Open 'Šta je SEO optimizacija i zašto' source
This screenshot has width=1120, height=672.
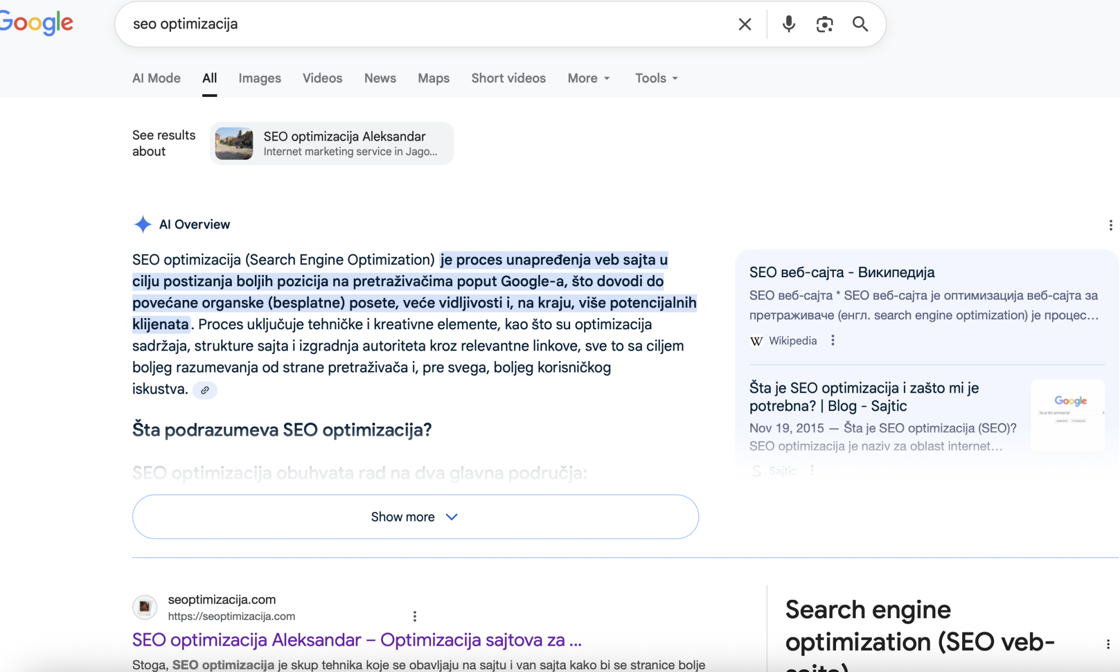[x=864, y=396]
